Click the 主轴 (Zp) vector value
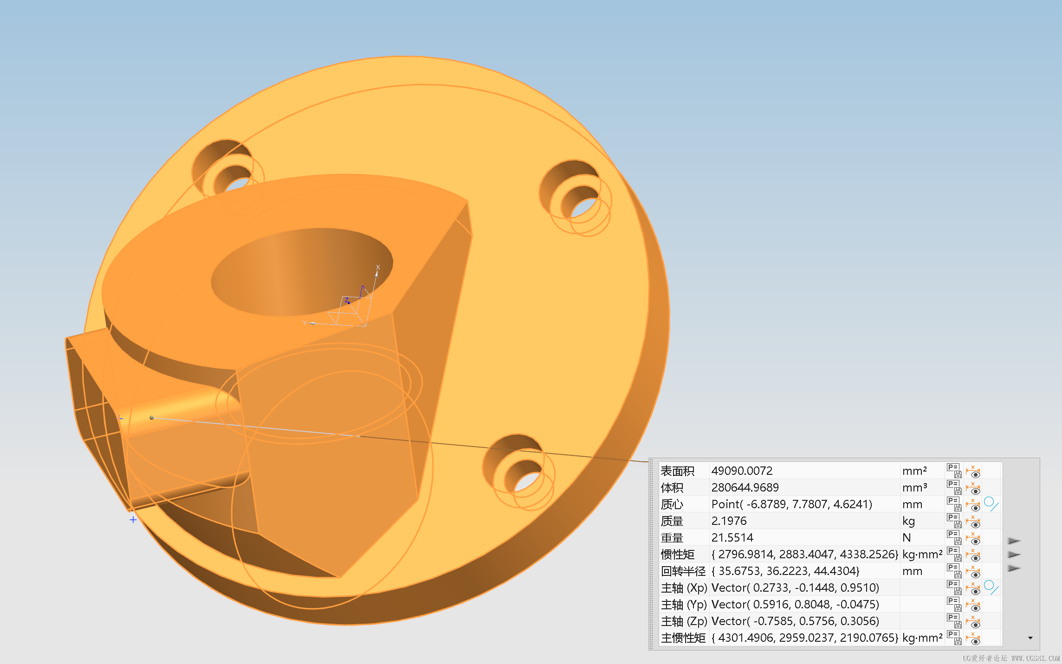1062x664 pixels. tap(795, 621)
